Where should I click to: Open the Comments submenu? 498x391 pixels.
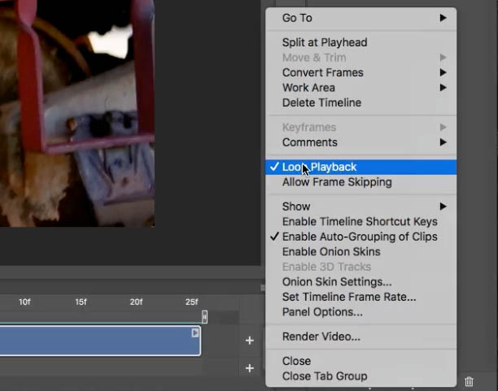tap(360, 142)
